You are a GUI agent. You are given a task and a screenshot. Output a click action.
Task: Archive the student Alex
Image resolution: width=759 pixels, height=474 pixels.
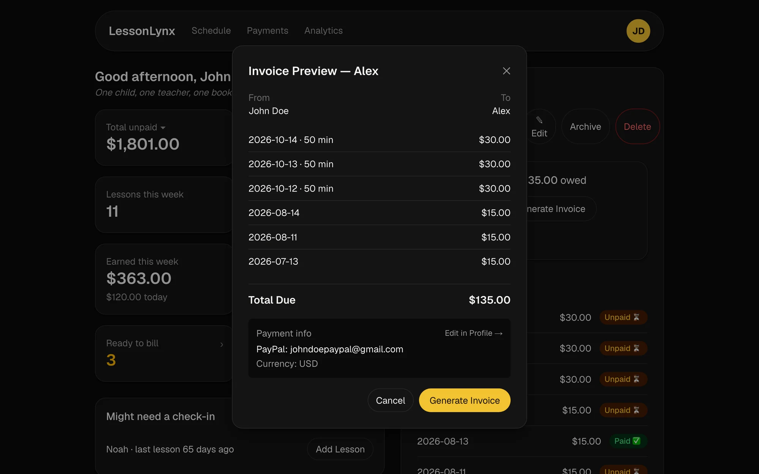585,127
